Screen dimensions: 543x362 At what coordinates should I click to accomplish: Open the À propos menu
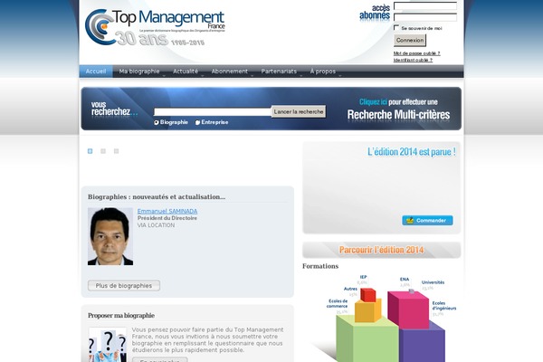(x=323, y=71)
